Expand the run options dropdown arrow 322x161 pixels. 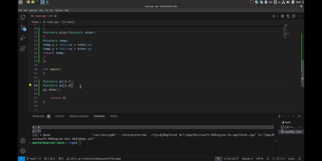click(x=277, y=16)
